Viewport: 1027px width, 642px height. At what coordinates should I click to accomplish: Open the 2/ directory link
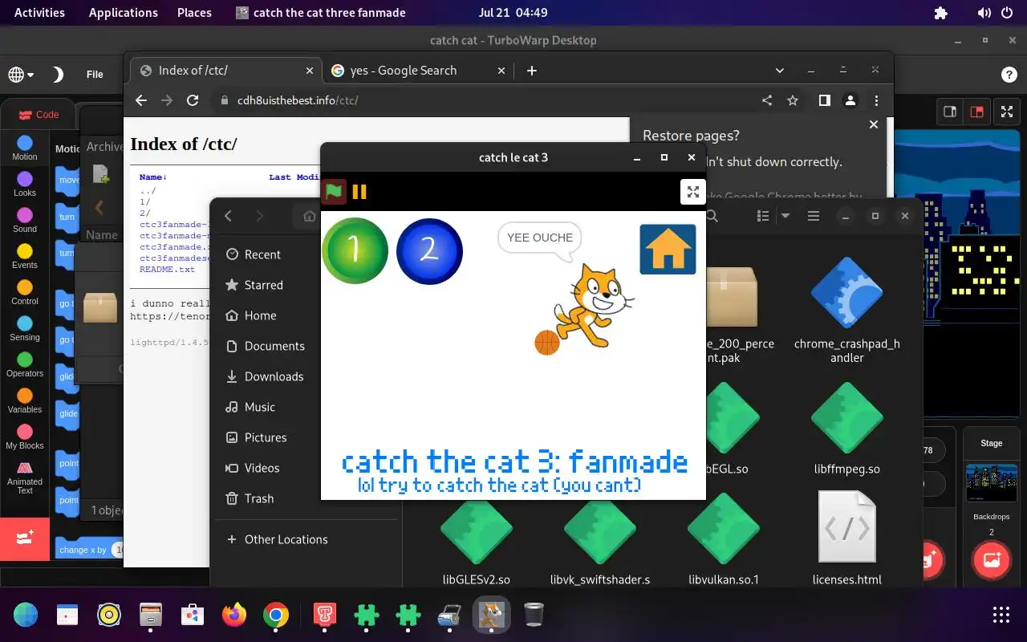click(145, 213)
